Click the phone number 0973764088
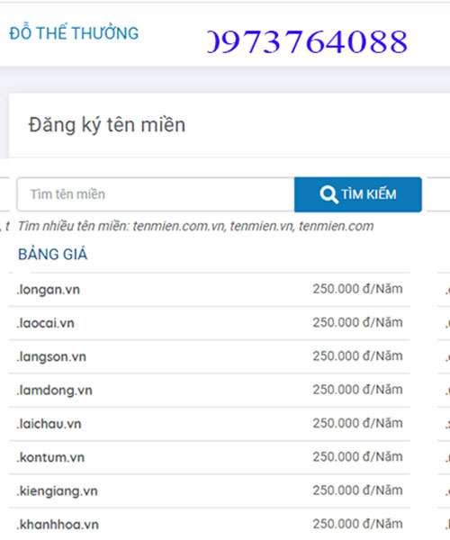The width and height of the screenshot is (450, 540). [307, 41]
